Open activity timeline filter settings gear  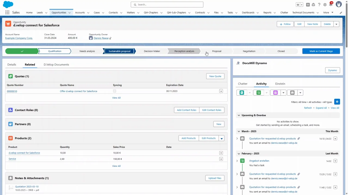[337, 102]
